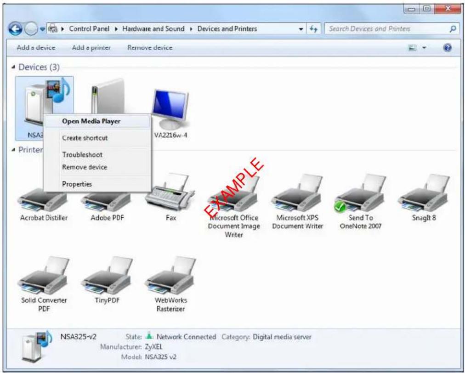
Task: Click the Devices and Printers address bar icon
Action: point(53,29)
